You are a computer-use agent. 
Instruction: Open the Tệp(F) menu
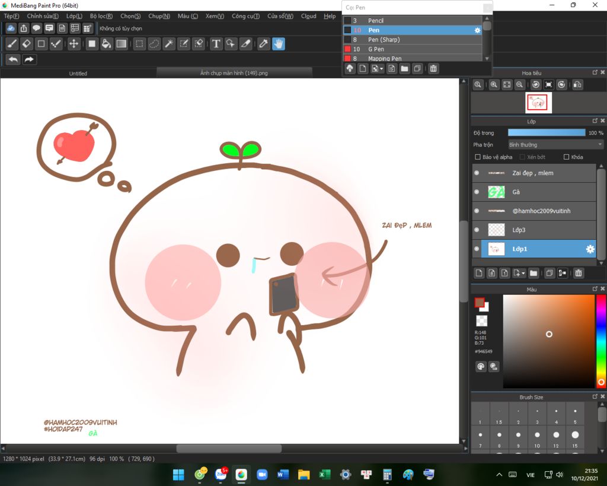[11, 16]
